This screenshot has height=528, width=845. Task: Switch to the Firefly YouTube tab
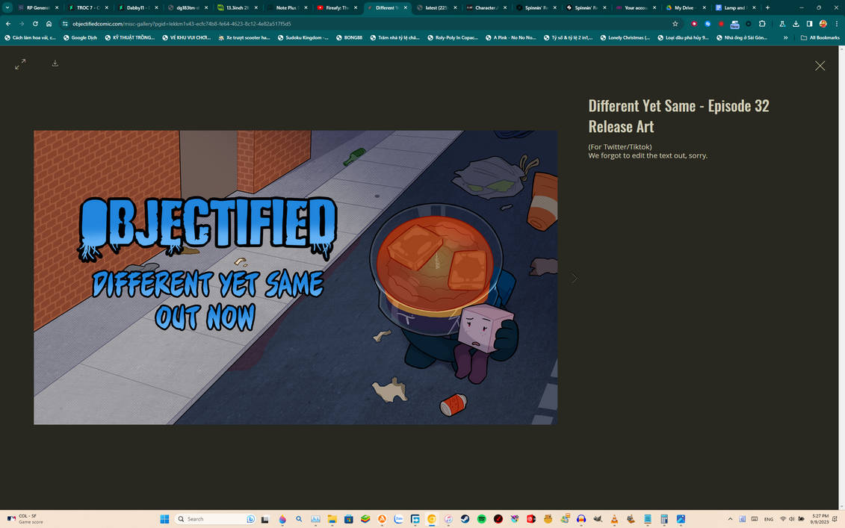click(x=337, y=7)
